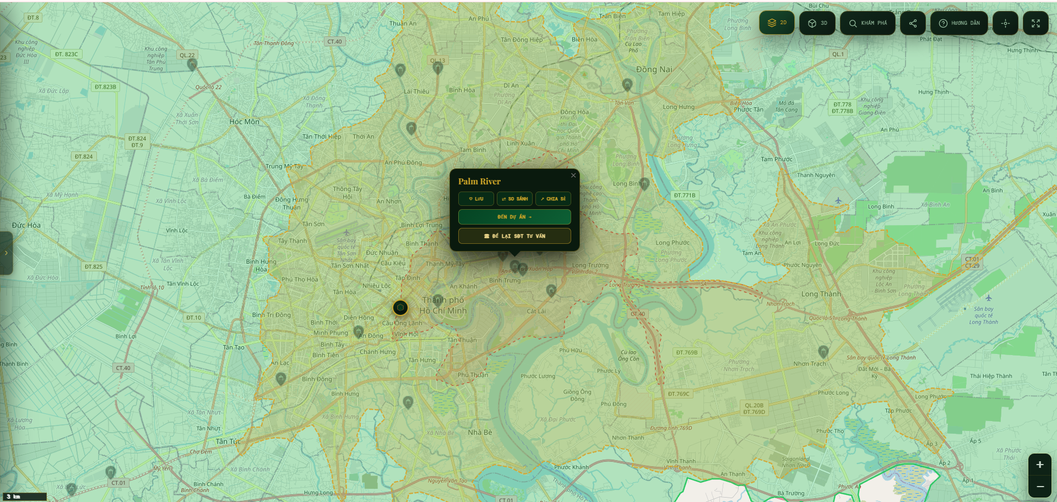
Task: Switch map to 3D view
Action: 817,23
